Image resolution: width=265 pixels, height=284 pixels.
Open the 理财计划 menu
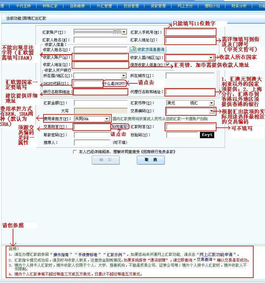pyautogui.click(x=212, y=6)
